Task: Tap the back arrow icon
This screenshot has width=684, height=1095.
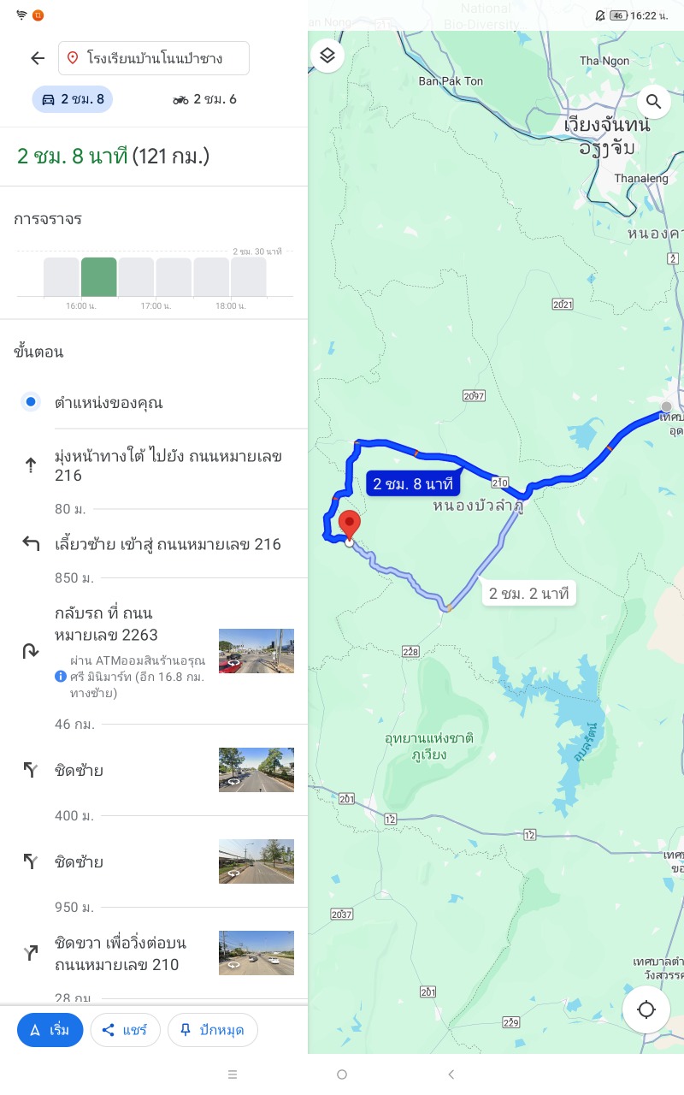Action: tap(38, 58)
